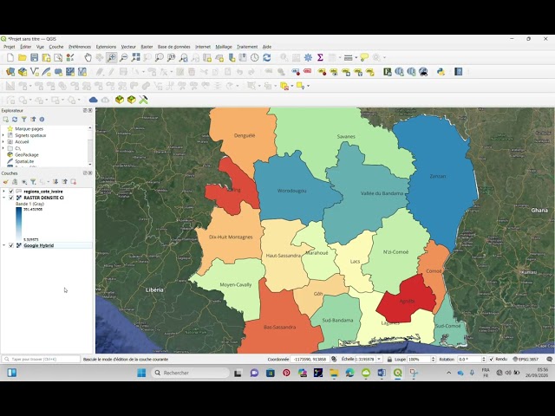The image size is (555, 416).
Task: Select SpatiaLite in Explorateur
Action: [24, 161]
